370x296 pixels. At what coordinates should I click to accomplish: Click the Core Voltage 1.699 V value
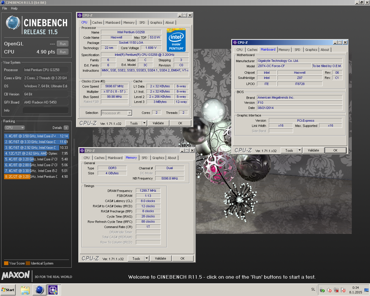(x=151, y=48)
